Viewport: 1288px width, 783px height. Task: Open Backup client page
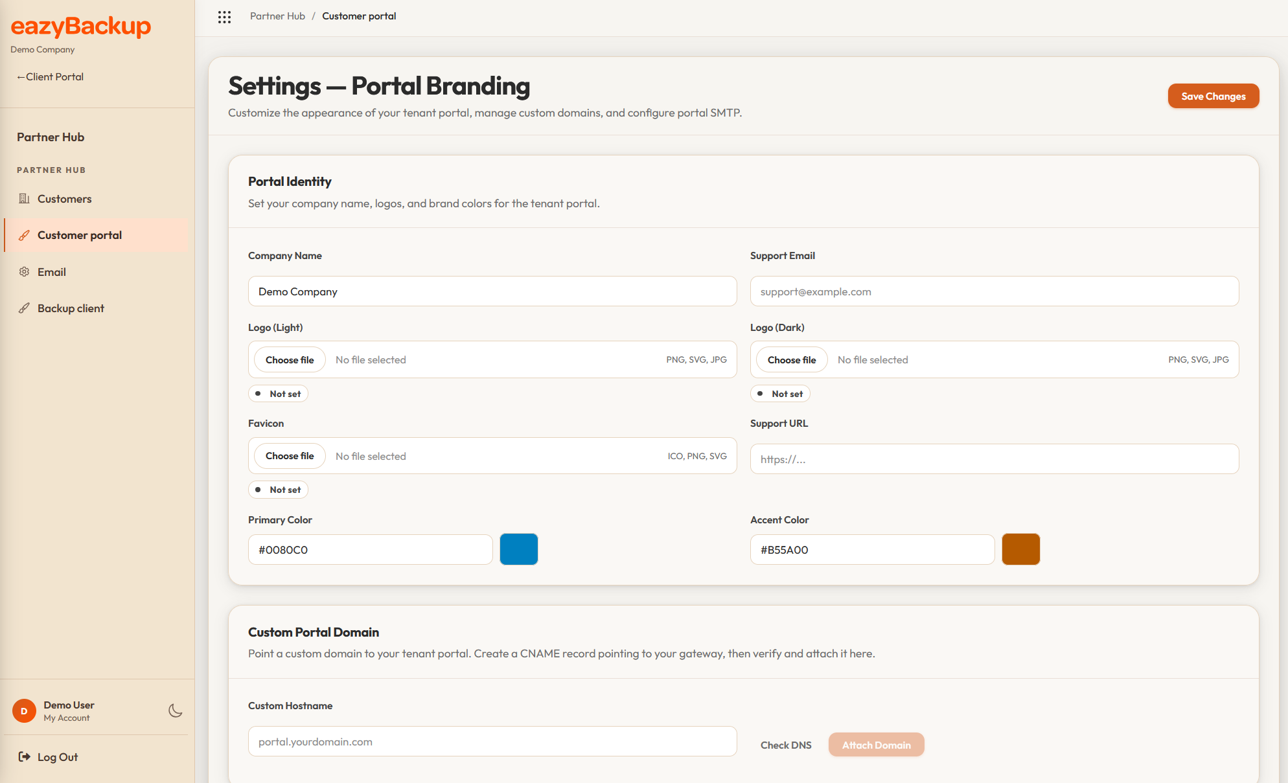click(96, 308)
